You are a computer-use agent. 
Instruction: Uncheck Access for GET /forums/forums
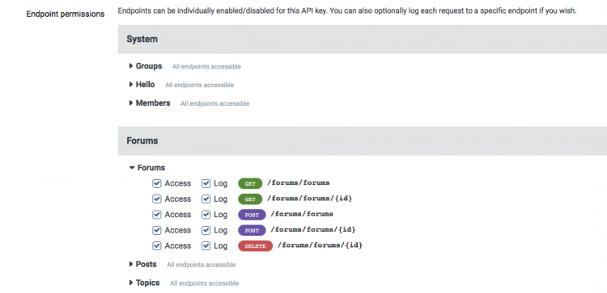pyautogui.click(x=156, y=183)
